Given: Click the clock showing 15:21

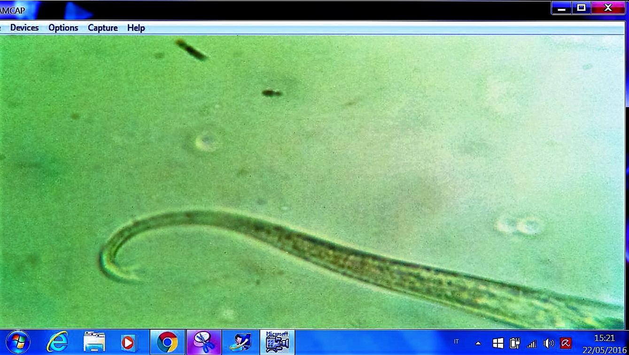Looking at the screenshot, I should tap(604, 338).
